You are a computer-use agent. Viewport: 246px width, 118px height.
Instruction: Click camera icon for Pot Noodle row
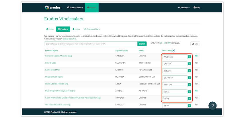coord(196,105)
